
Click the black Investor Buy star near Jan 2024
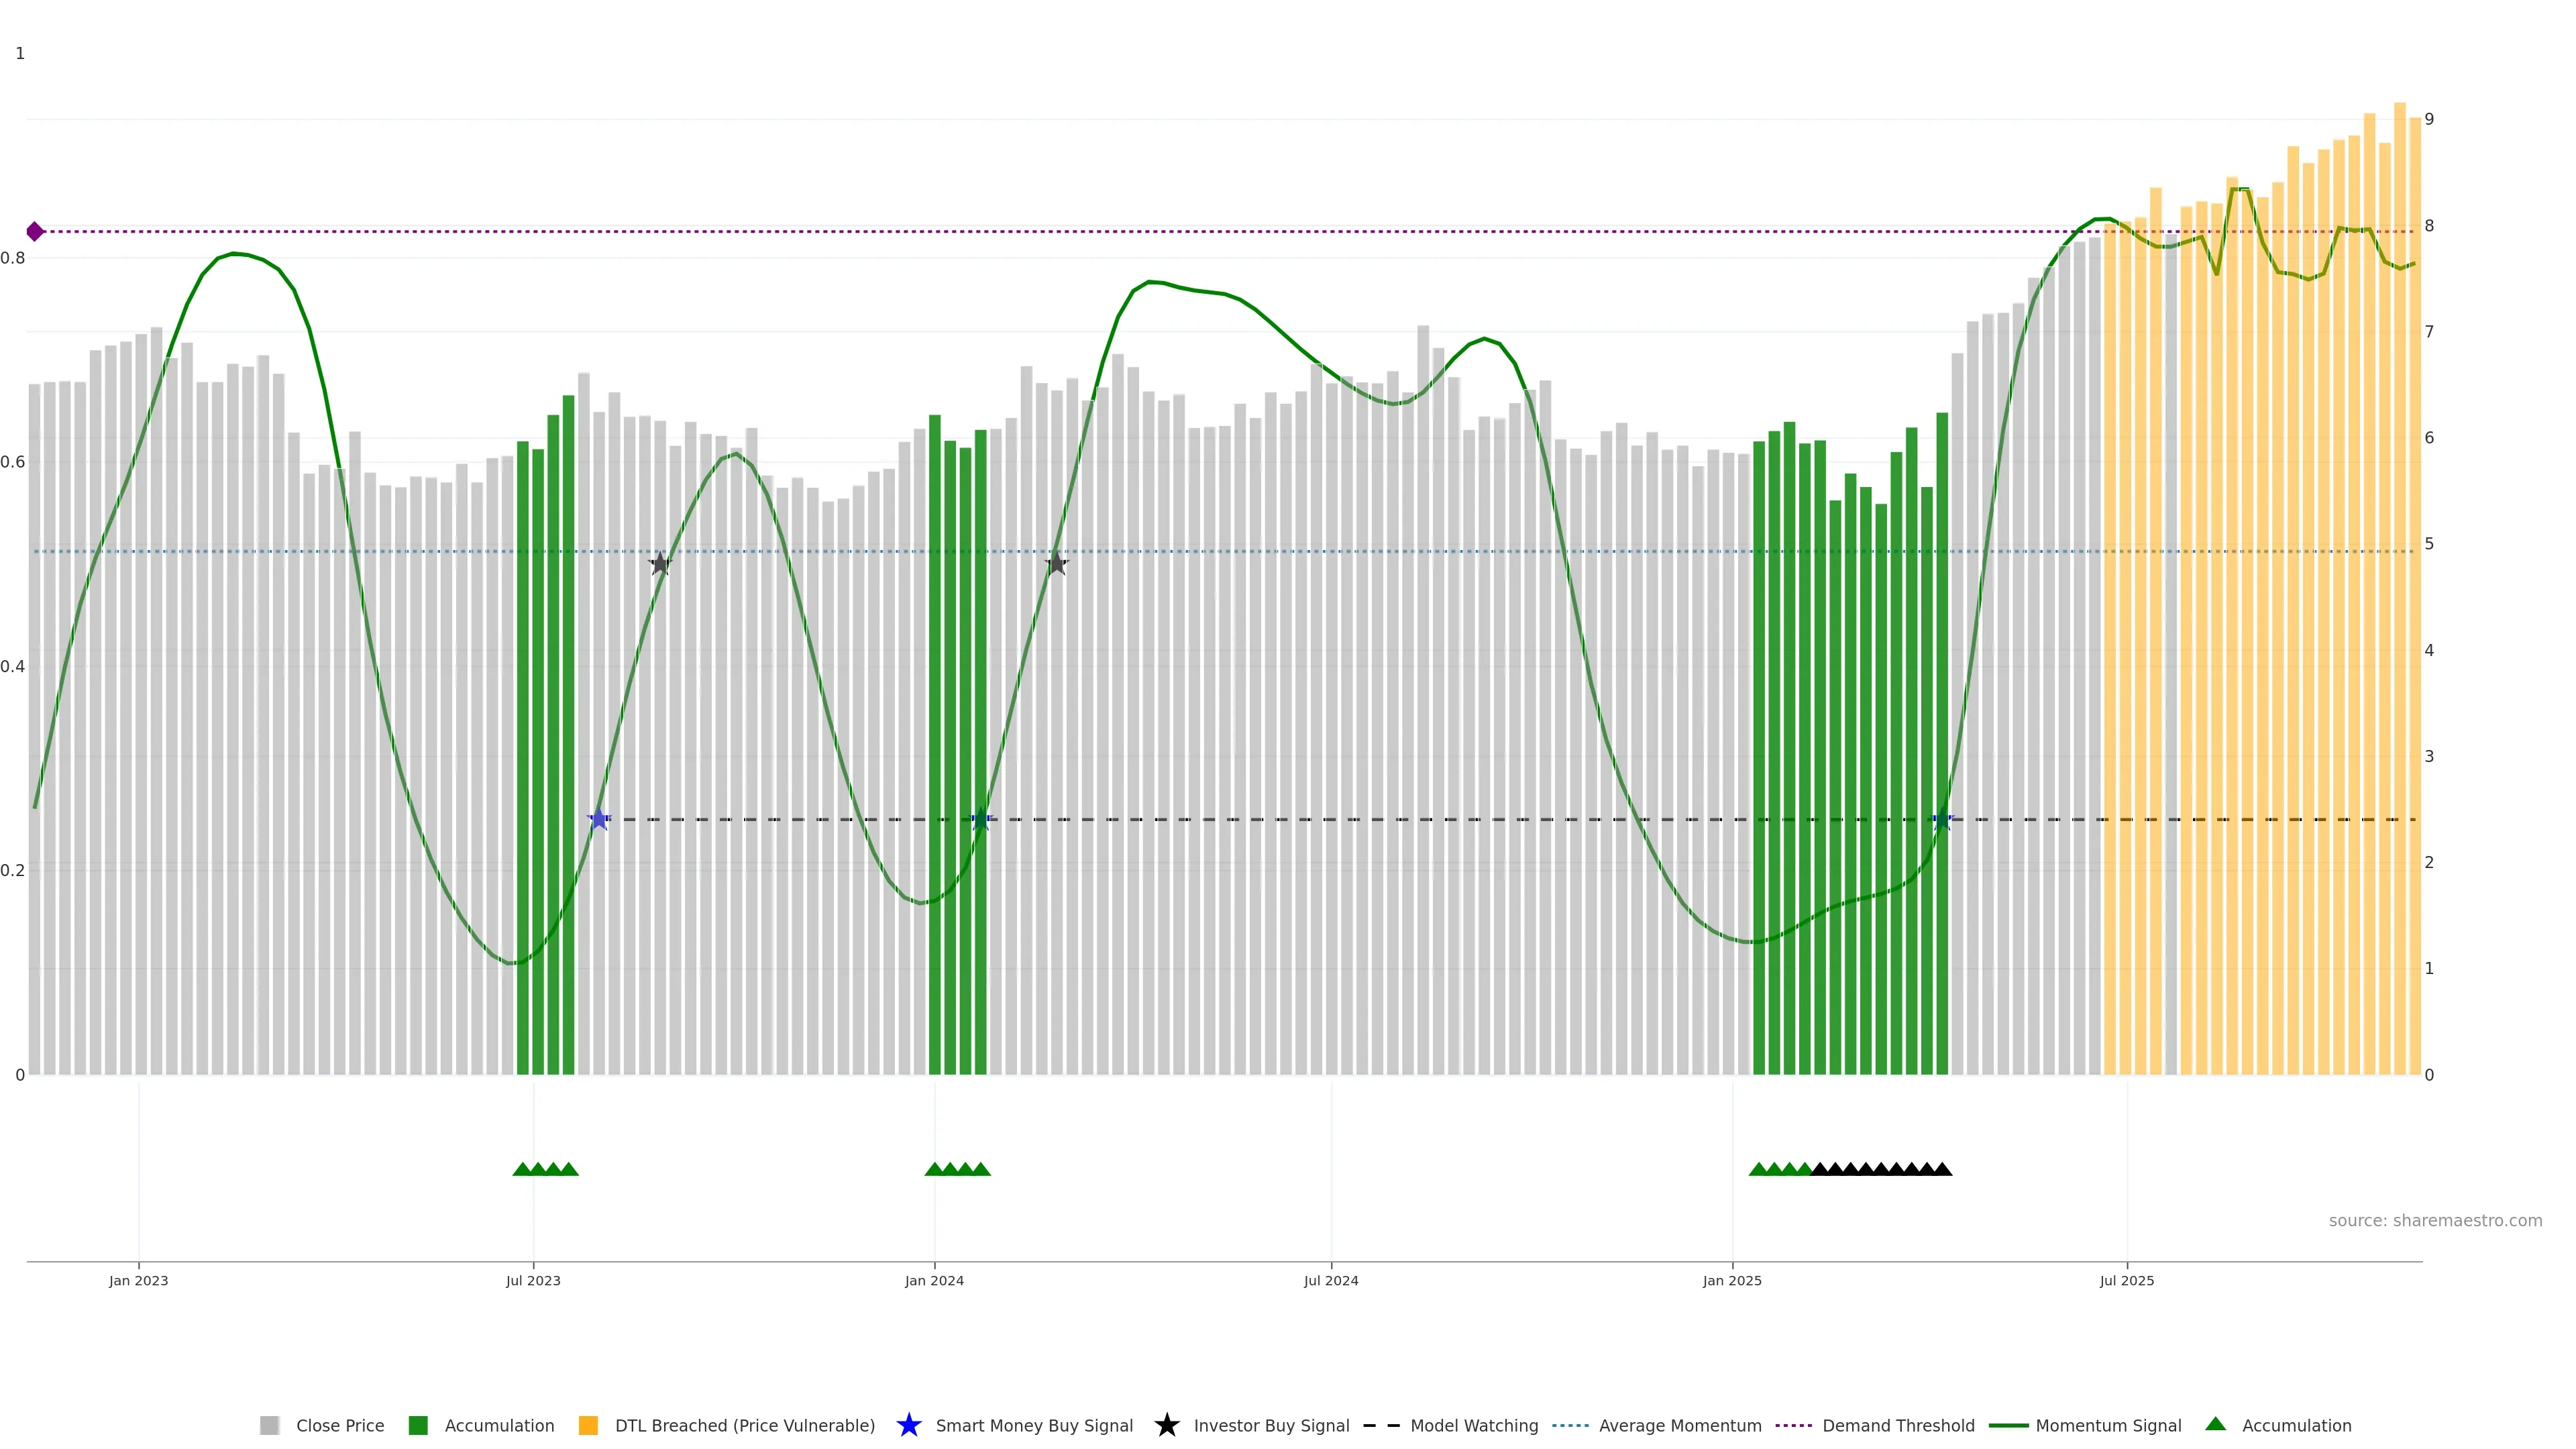1056,564
